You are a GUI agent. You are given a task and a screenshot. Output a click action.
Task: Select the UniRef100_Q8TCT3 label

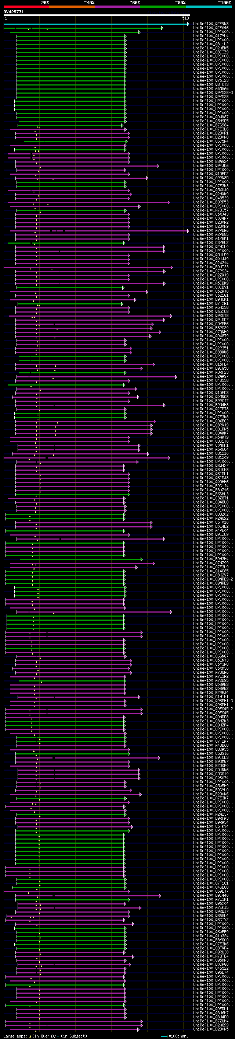pyautogui.click(x=211, y=85)
